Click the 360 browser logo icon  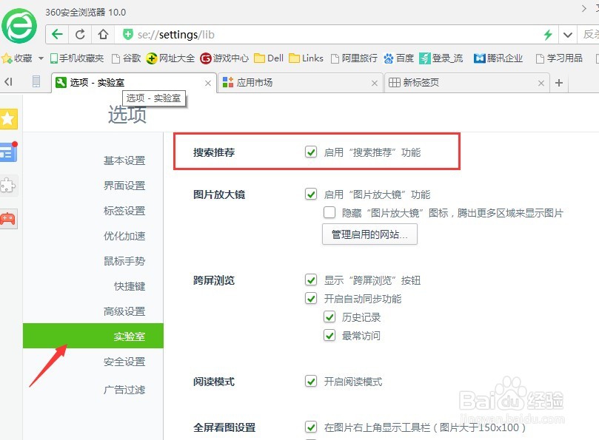tap(19, 26)
